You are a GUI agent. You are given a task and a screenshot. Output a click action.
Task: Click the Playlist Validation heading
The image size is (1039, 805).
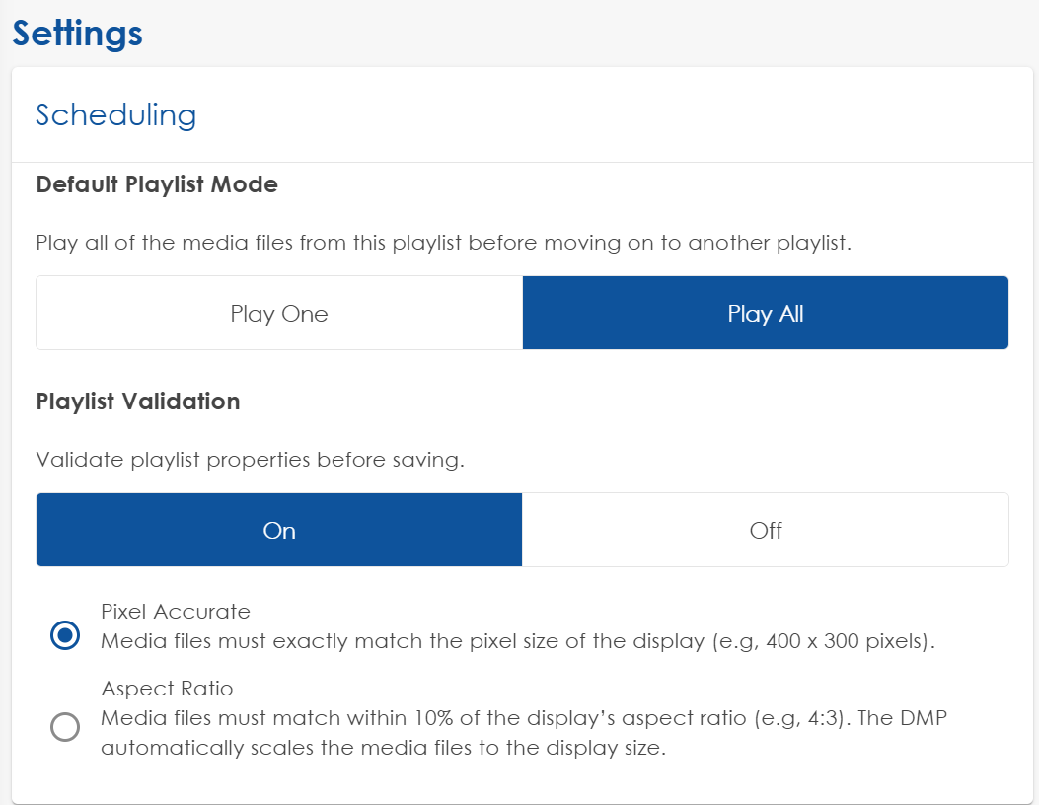pos(138,402)
